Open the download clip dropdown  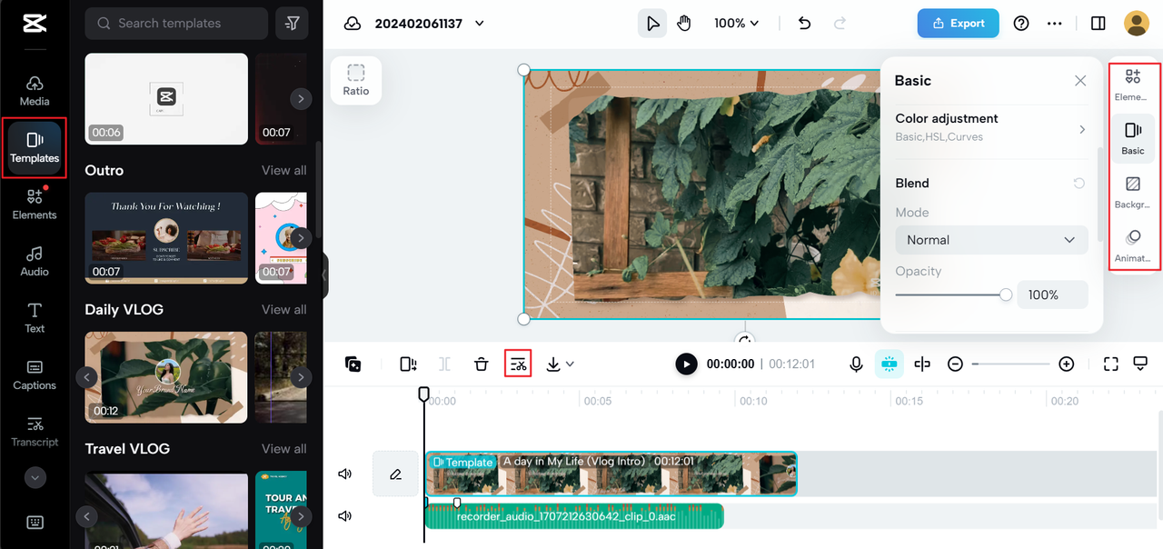pyautogui.click(x=560, y=364)
